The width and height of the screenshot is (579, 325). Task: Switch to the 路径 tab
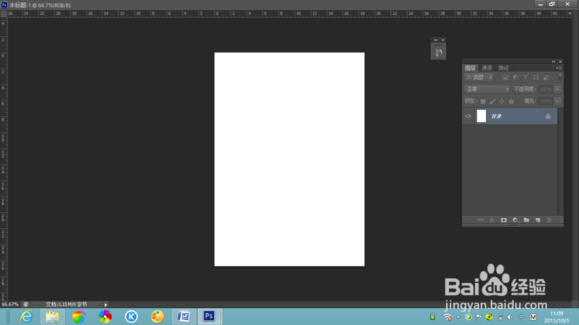pos(504,68)
